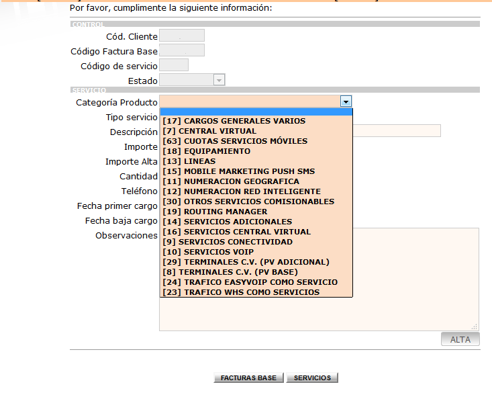Screen dimensions: 492x399
Task: Choose NUMERACION RED INTELIGENTE
Action: (256, 191)
